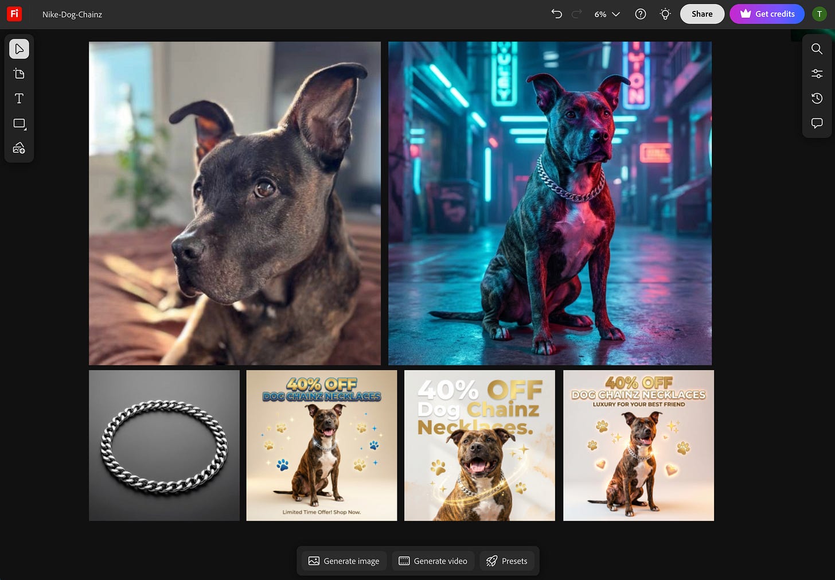Click the Get credits button

[767, 14]
